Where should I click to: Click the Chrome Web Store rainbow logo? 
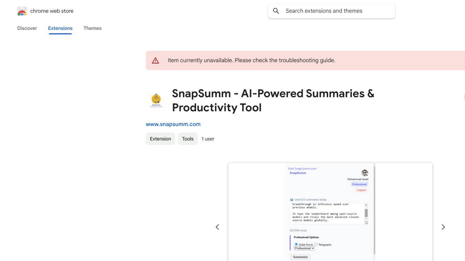pos(22,11)
